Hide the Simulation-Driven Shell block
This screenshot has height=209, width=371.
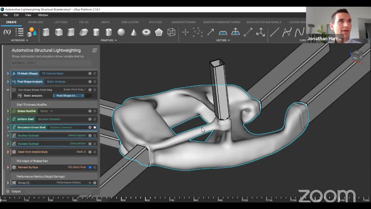[x=95, y=127]
